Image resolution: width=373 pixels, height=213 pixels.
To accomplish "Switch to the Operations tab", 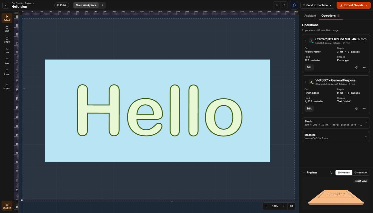I will click(330, 16).
